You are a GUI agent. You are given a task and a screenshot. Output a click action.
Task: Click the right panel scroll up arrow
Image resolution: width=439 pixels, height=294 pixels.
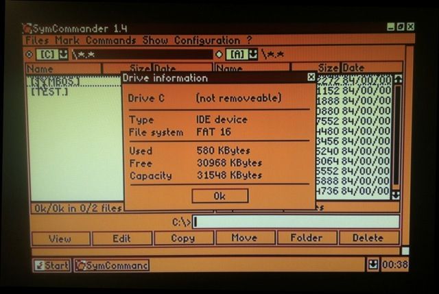pos(398,79)
